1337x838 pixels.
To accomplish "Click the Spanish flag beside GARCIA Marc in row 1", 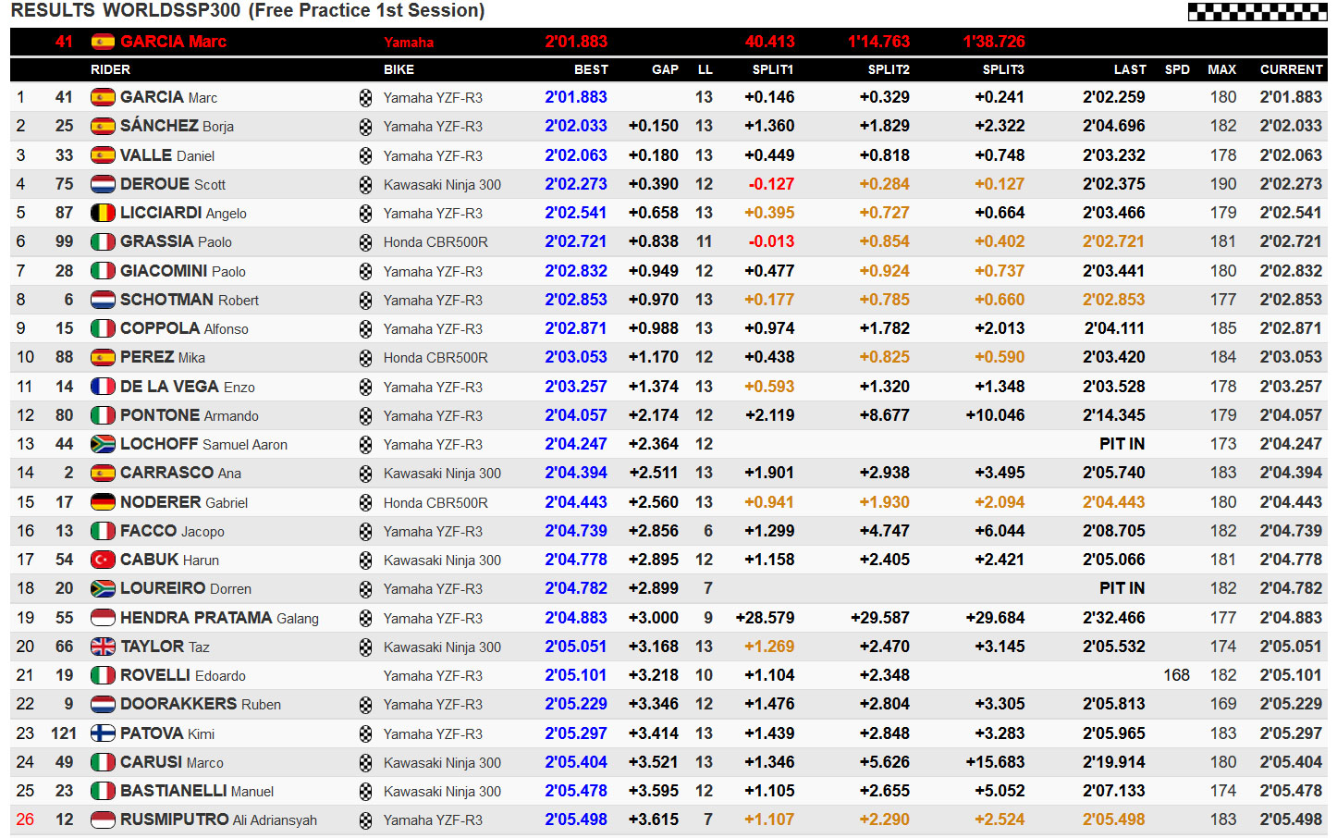I will [x=103, y=97].
